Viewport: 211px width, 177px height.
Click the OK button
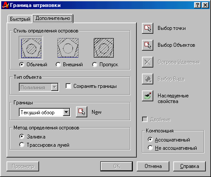pos(116,166)
